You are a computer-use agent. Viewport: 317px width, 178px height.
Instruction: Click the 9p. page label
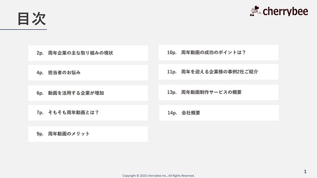click(x=40, y=134)
